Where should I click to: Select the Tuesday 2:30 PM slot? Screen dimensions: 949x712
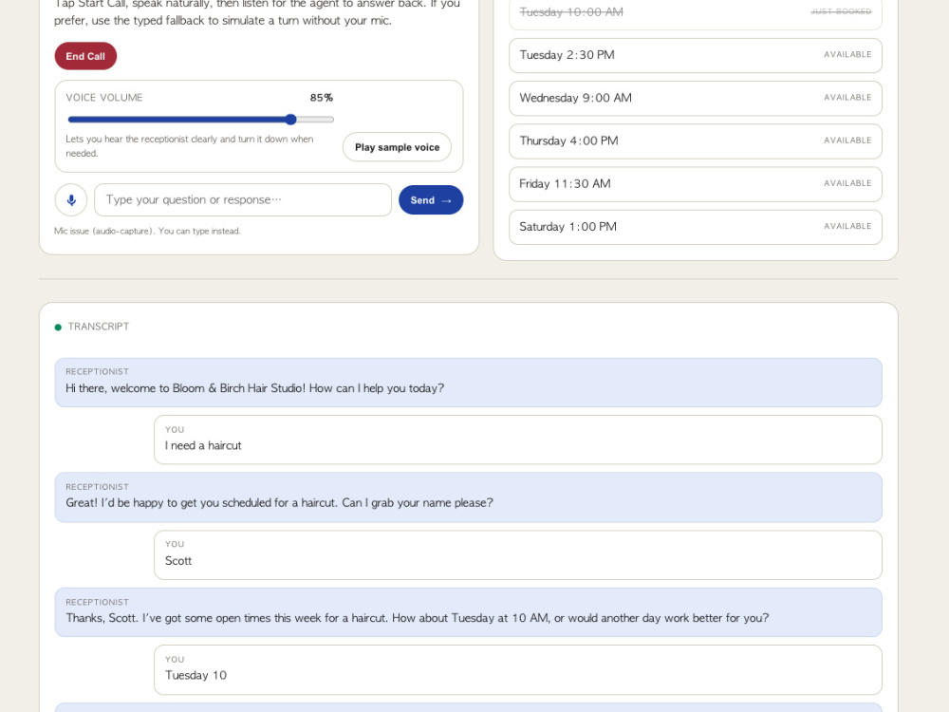(x=696, y=55)
